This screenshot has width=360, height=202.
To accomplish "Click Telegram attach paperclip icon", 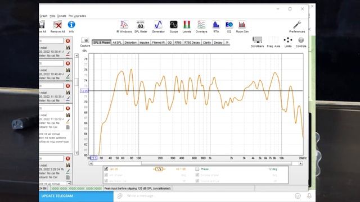I will pyautogui.click(x=120, y=196).
